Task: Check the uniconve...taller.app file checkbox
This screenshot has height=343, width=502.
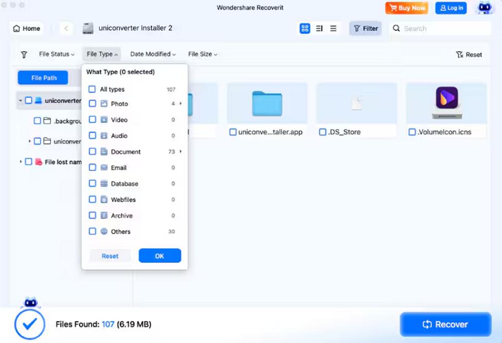Action: pyautogui.click(x=233, y=132)
